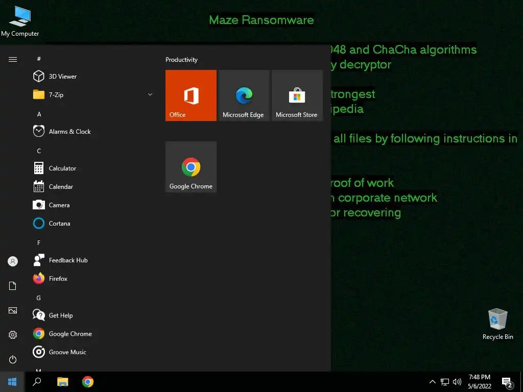
Task: Open File Explorer from the taskbar
Action: [x=62, y=382]
